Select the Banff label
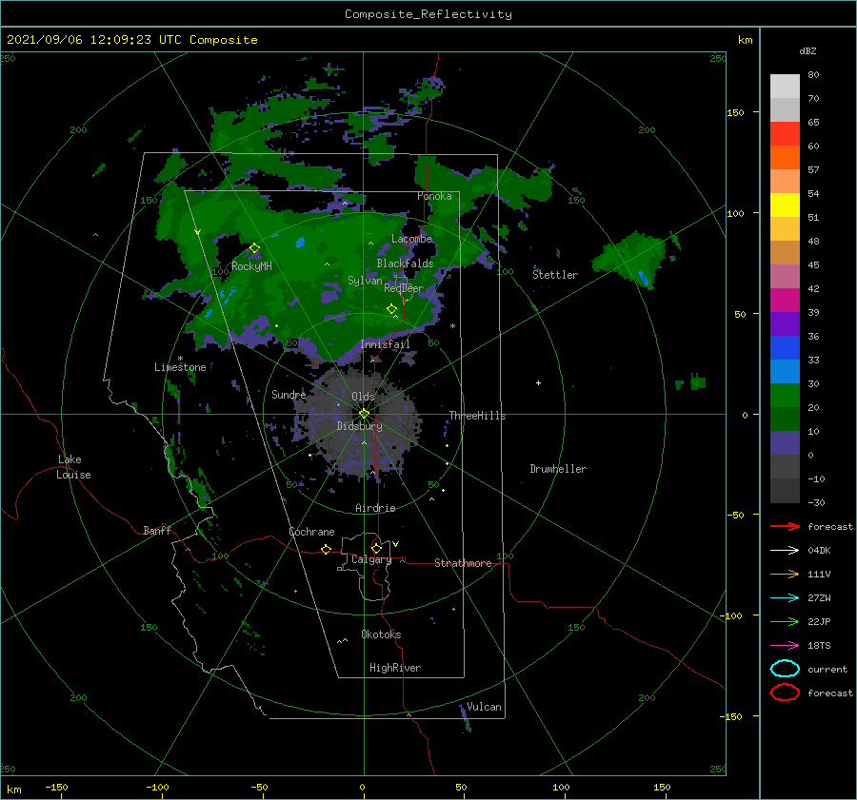The image size is (857, 800). (x=157, y=531)
